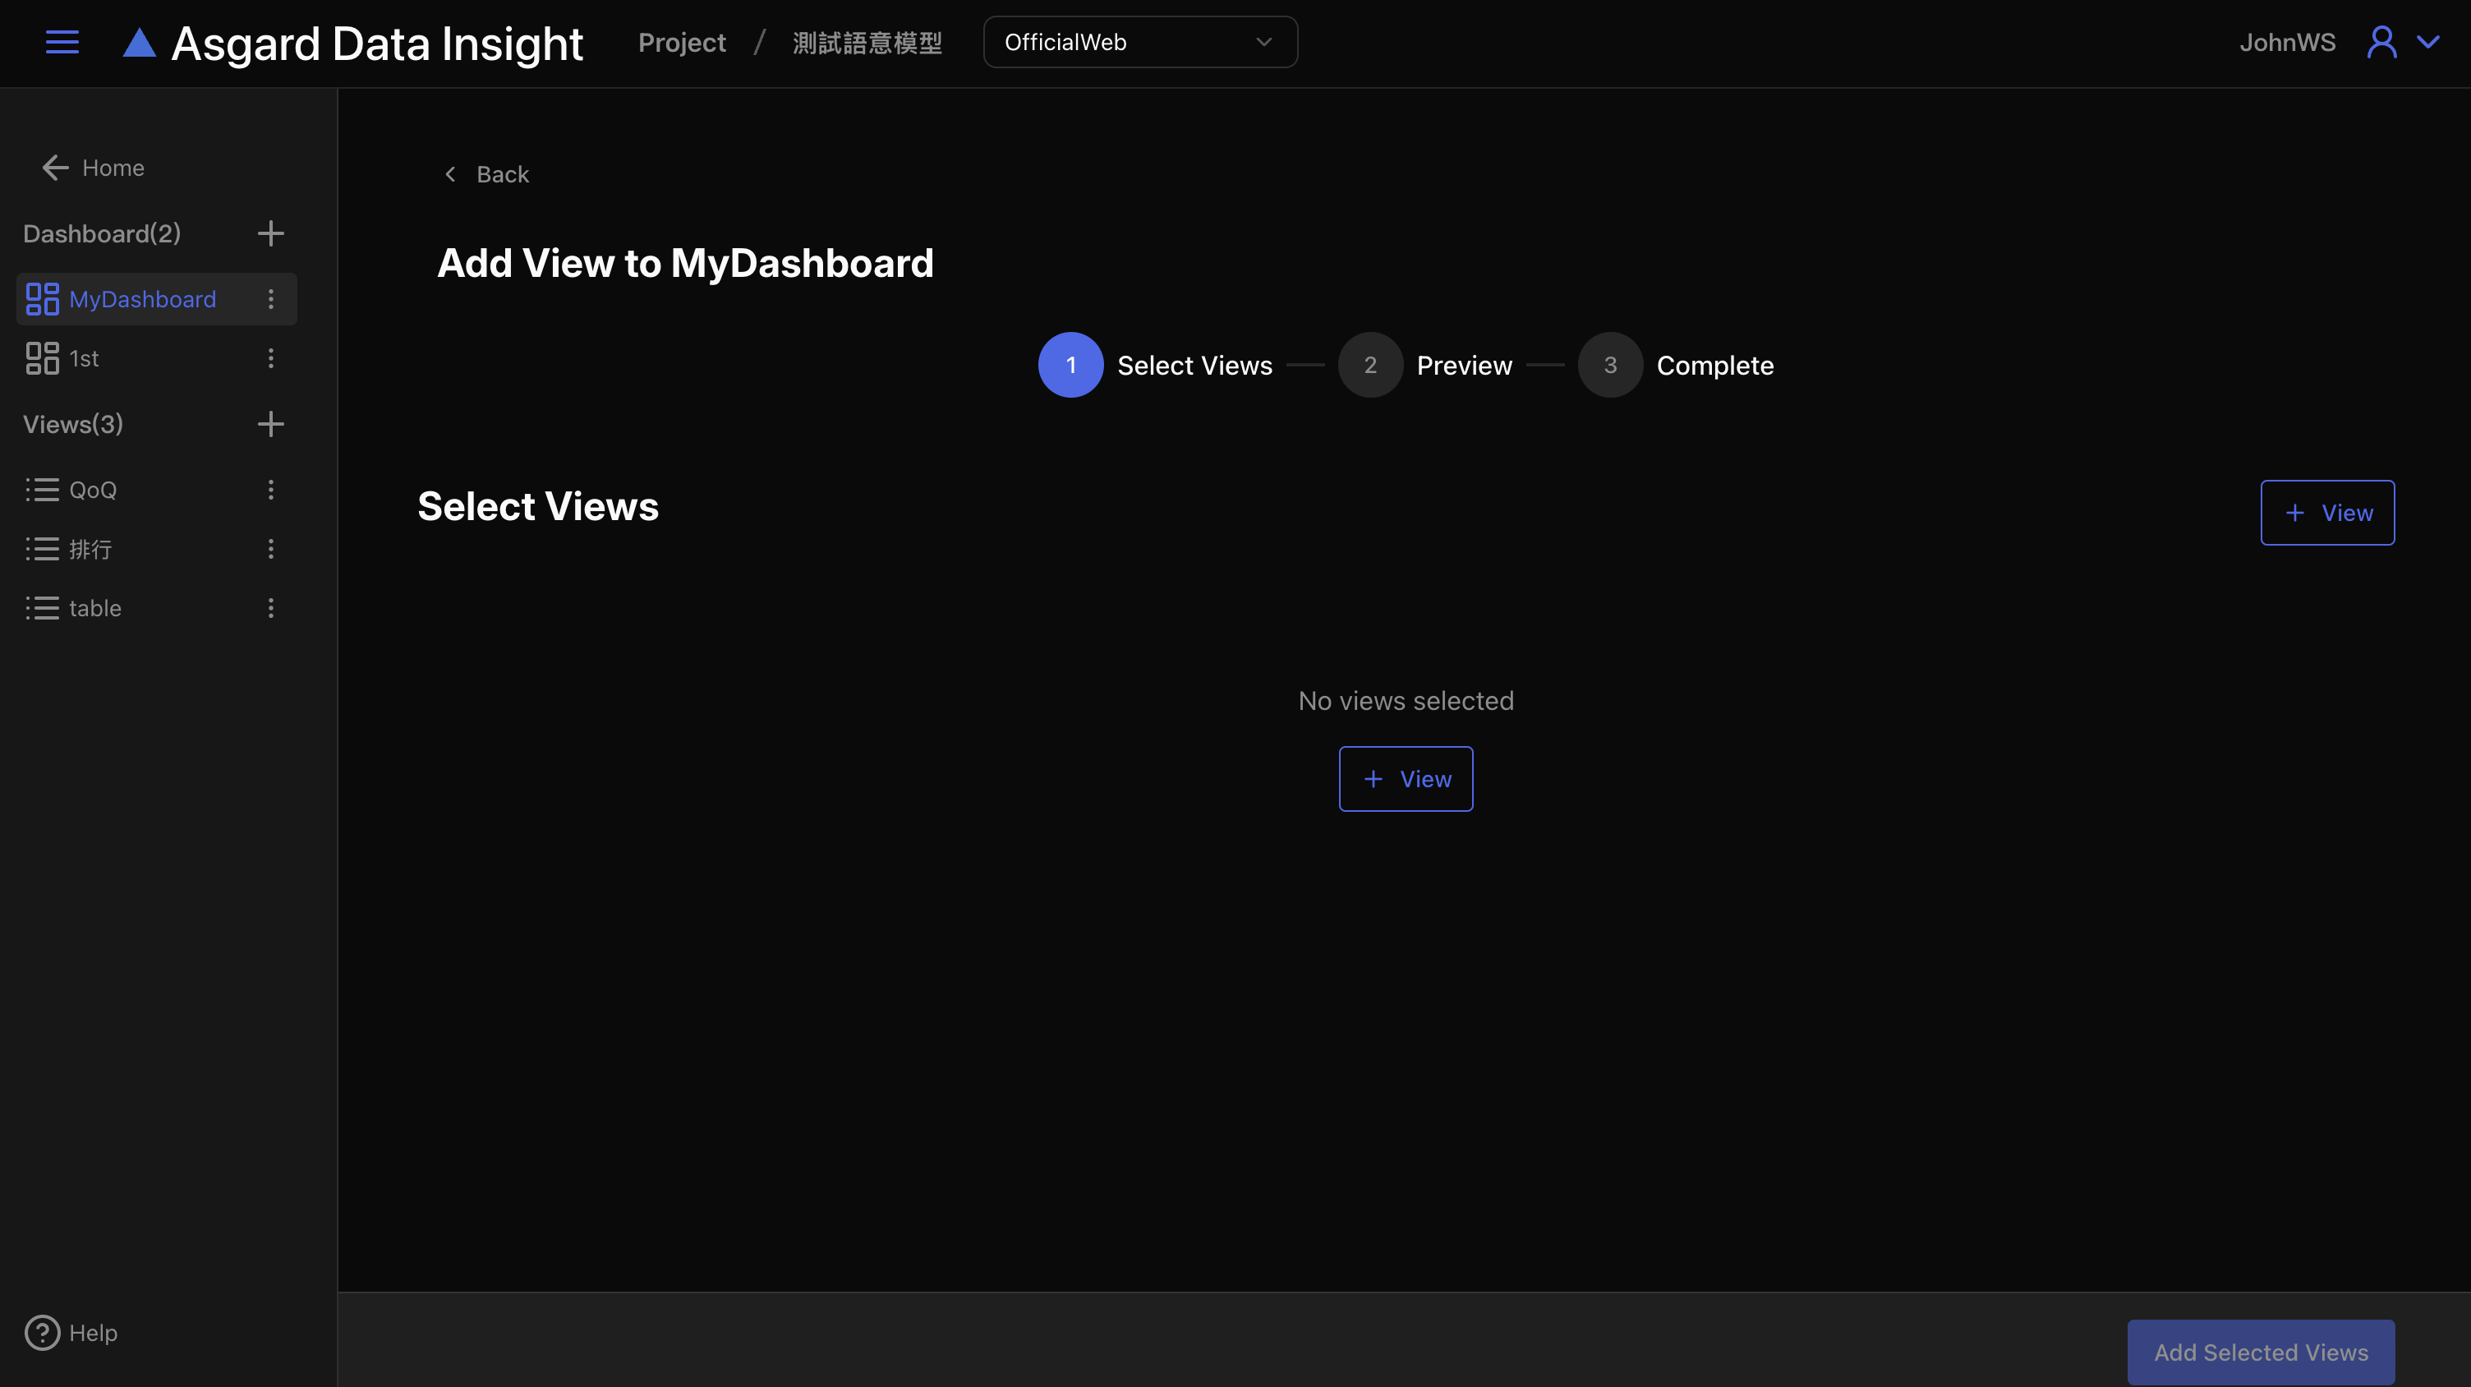The image size is (2471, 1387).
Task: Open MyDashboard three-dot options menu
Action: click(x=270, y=299)
